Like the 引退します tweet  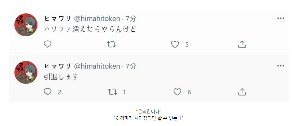coord(177,92)
